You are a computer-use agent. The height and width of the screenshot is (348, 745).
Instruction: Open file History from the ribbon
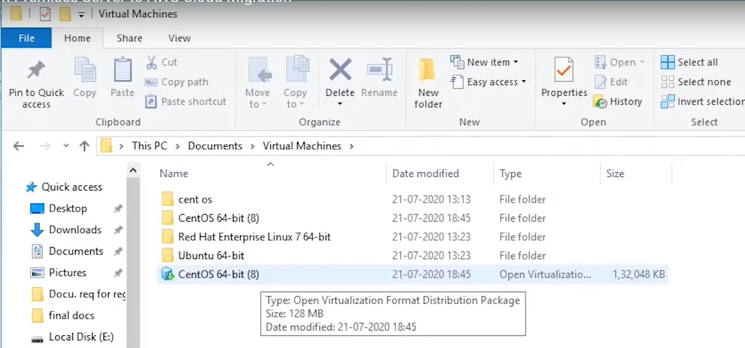[x=617, y=102]
